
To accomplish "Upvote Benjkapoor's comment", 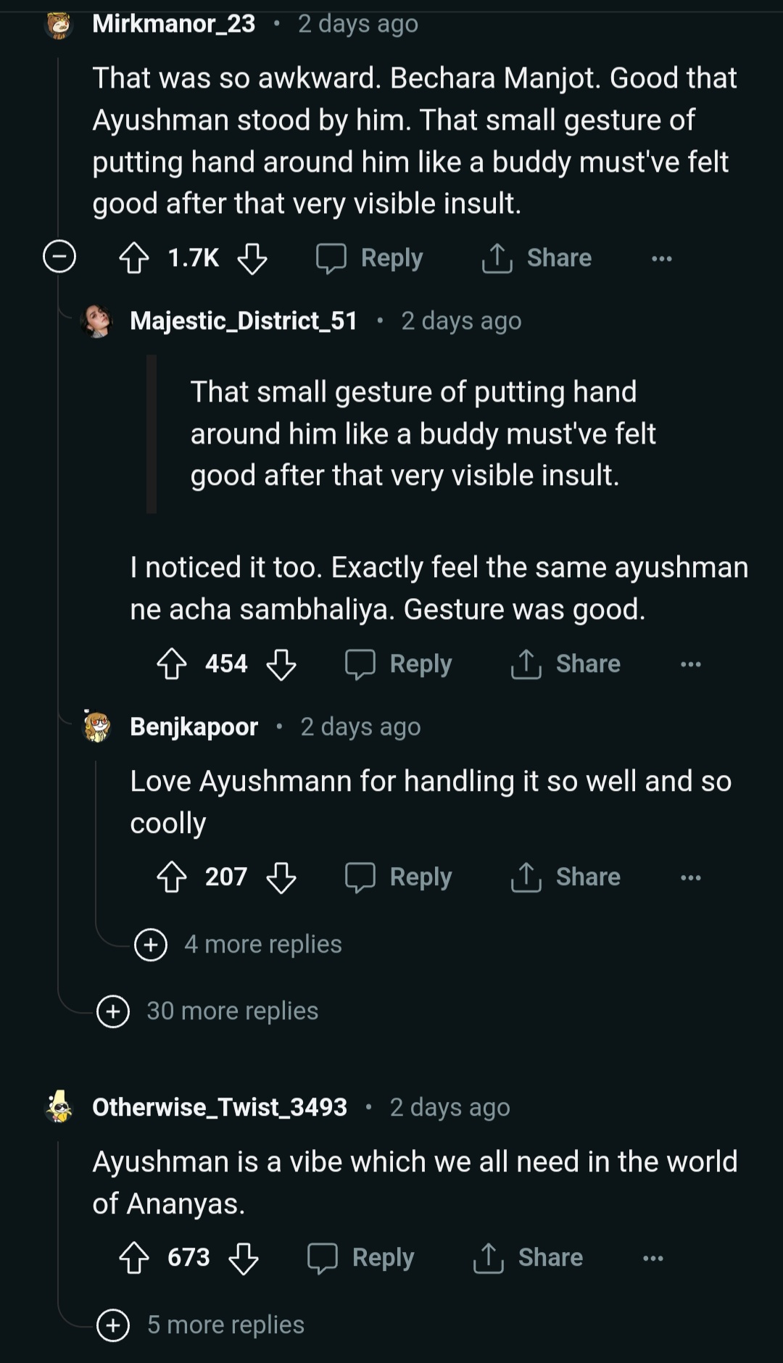I will tap(172, 877).
